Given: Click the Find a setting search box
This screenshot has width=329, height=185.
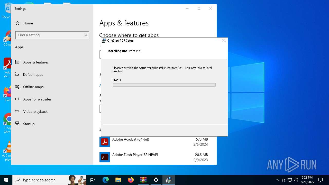Looking at the screenshot, I should pos(52,35).
